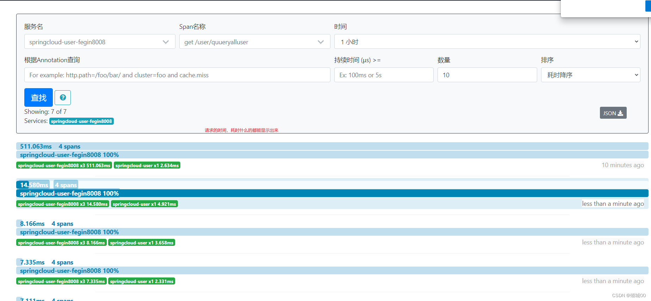This screenshot has height=301, width=651.
Task: Click less than a minute ago in 8.166ms trace
Action: point(613,242)
